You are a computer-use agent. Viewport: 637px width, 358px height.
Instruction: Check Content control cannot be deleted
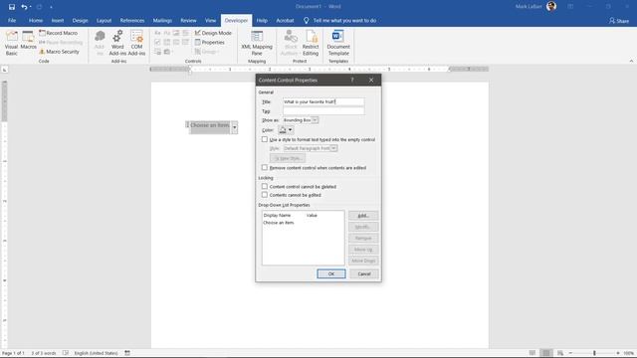point(265,186)
